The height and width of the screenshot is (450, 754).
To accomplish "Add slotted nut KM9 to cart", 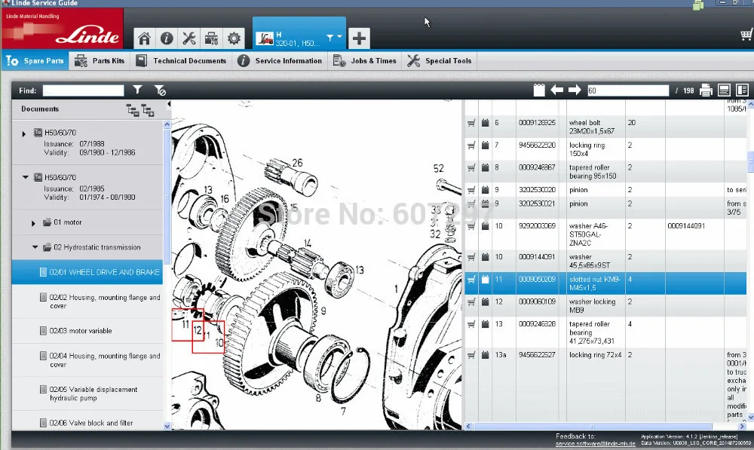I will pos(471,280).
